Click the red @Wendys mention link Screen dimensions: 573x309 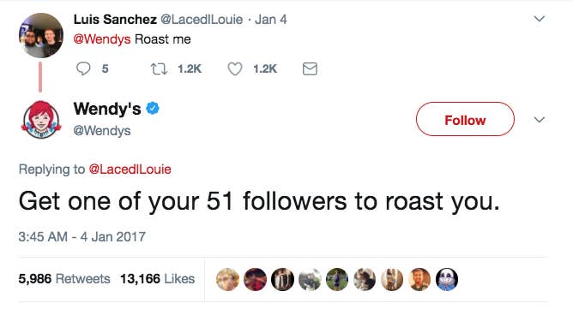102,39
